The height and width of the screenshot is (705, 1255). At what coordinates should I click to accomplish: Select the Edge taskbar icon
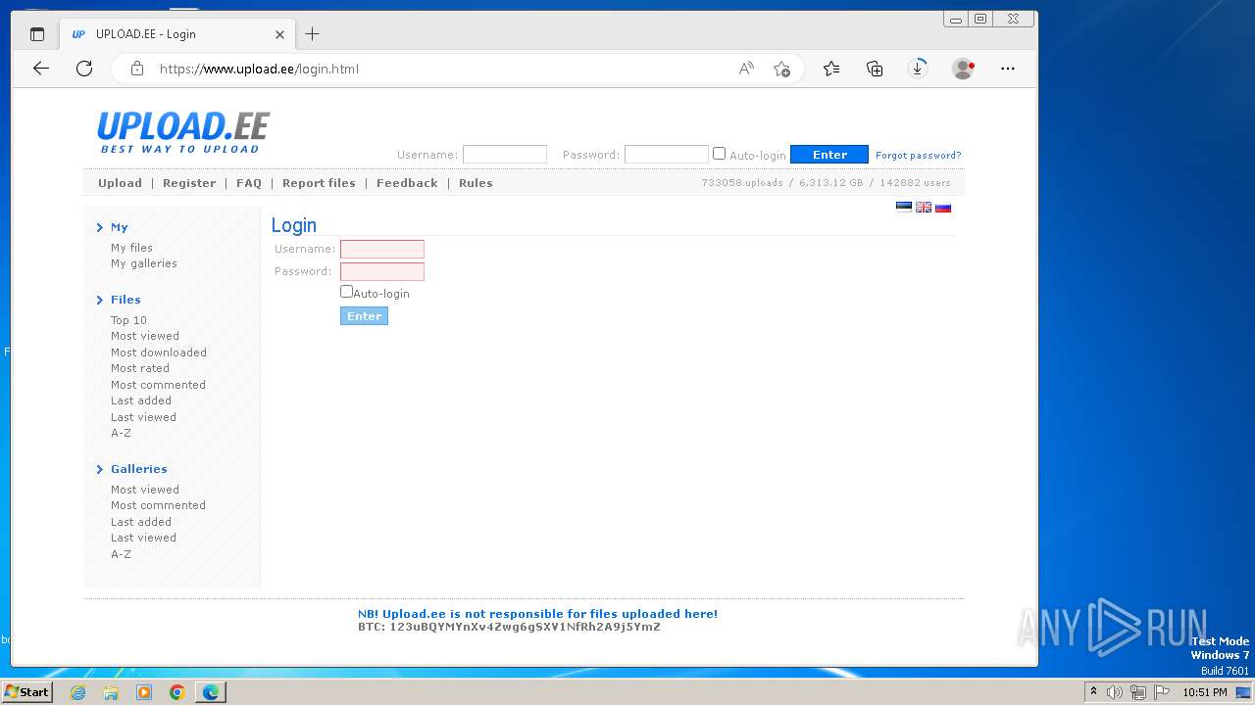(x=211, y=692)
